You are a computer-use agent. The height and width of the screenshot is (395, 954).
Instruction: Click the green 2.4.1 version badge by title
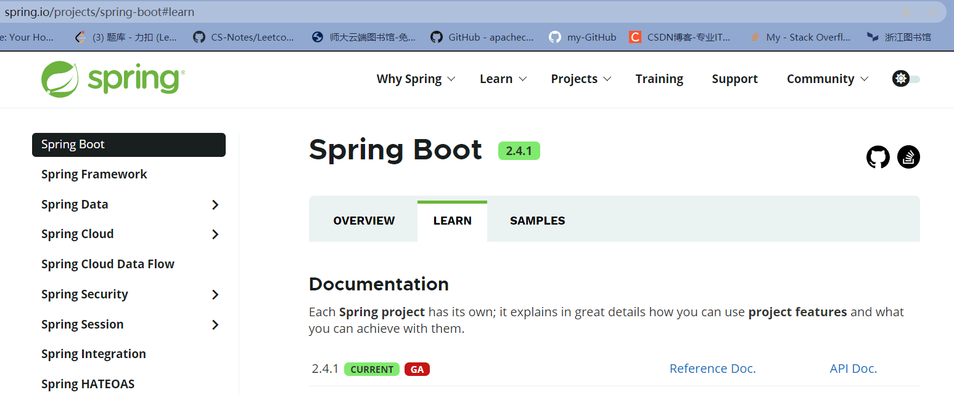pos(519,151)
